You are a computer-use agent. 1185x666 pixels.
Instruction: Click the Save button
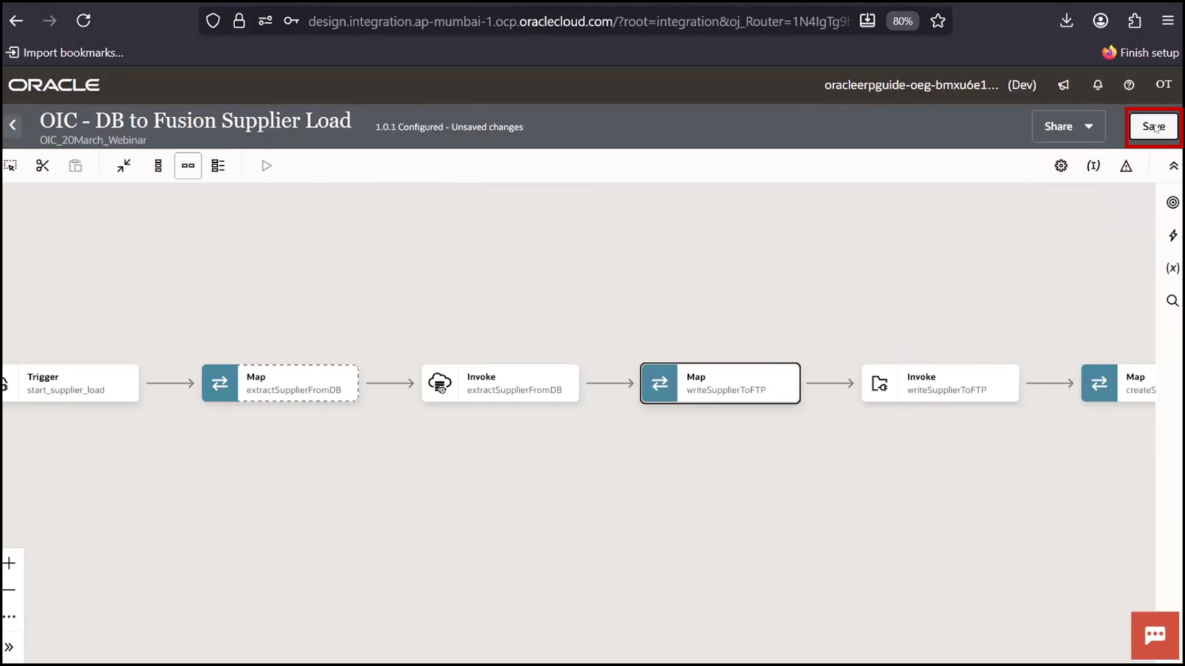(1154, 126)
